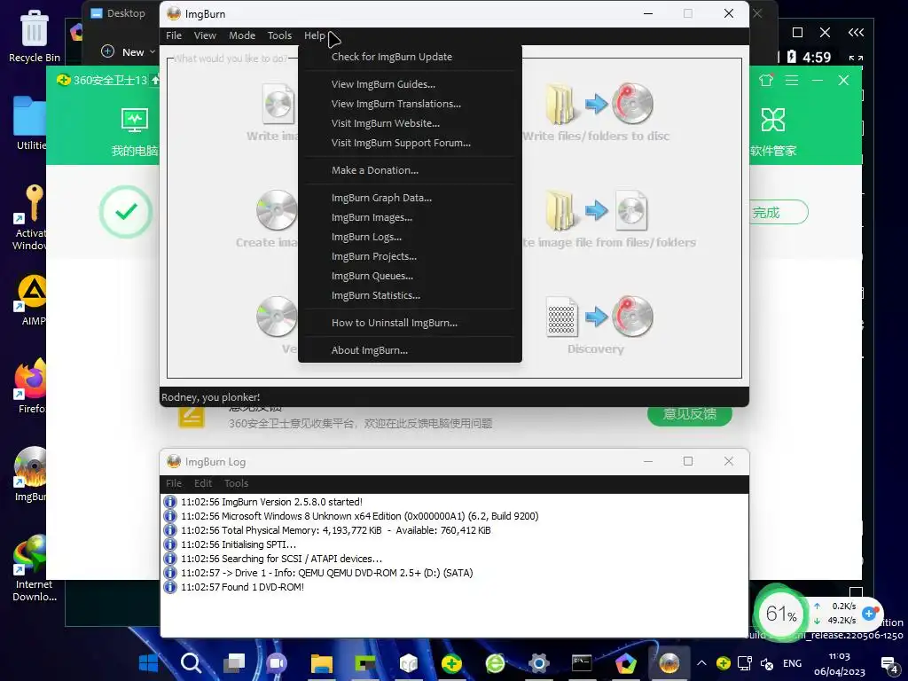
Task: Click the Discovery mode icon
Action: (600, 317)
